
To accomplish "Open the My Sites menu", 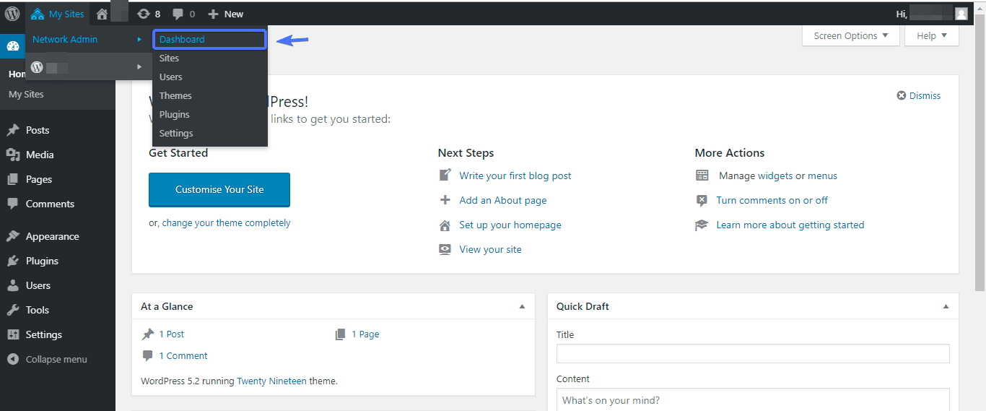I will pyautogui.click(x=57, y=14).
